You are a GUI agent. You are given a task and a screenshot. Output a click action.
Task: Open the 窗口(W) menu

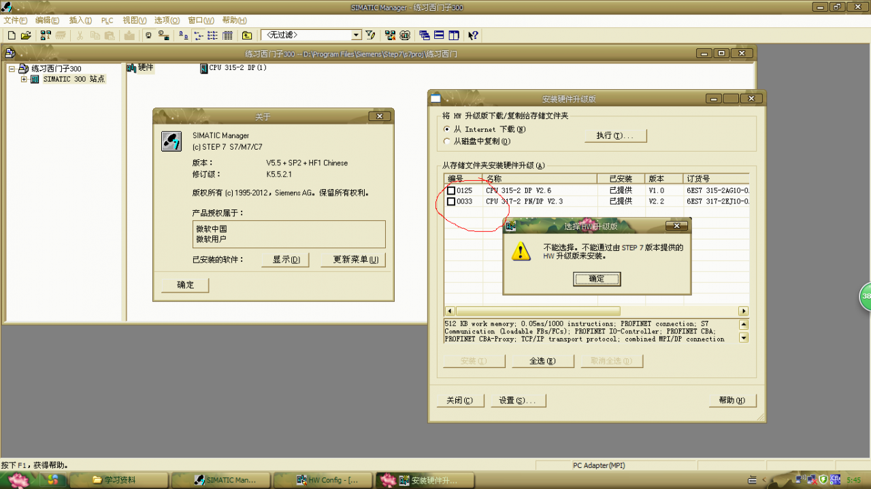coord(201,20)
